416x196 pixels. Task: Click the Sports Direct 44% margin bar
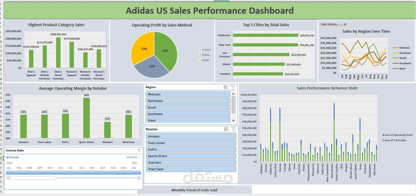[x=86, y=118]
